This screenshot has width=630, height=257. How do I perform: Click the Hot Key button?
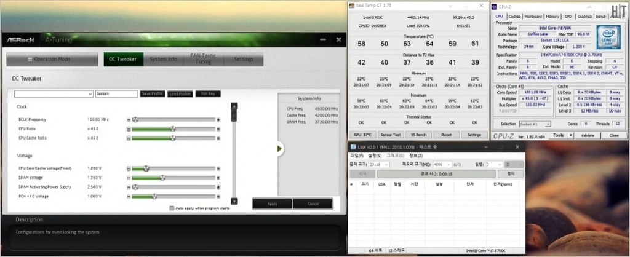tap(208, 93)
